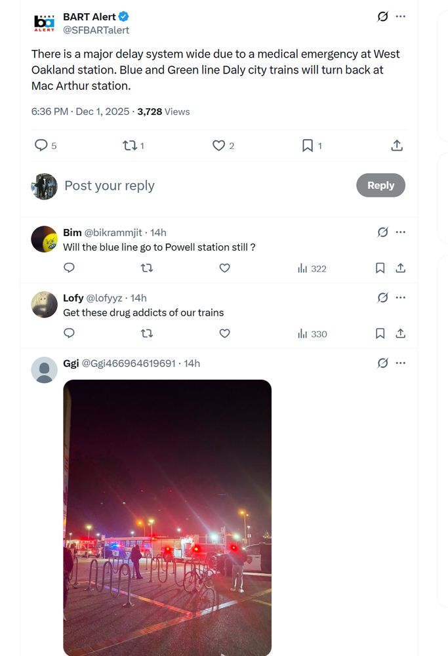Open @SFBARTalert profile handle
Viewport: 448px width, 656px height.
pos(96,30)
